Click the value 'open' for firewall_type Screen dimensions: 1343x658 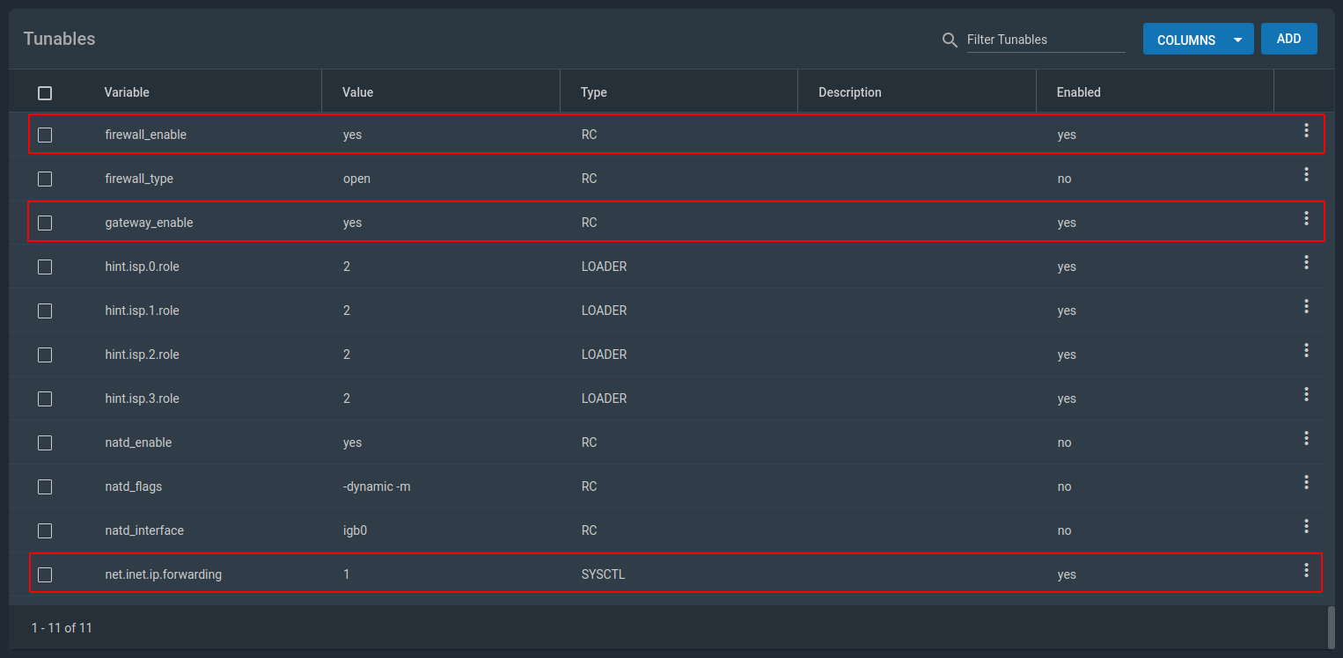[x=356, y=179]
